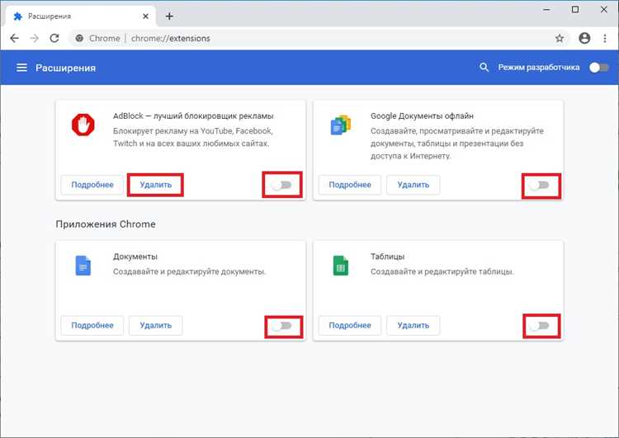The image size is (619, 438).
Task: Click the green Таблицы app icon
Action: point(341,266)
